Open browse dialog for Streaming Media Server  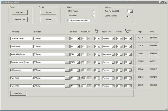pos(67,62)
